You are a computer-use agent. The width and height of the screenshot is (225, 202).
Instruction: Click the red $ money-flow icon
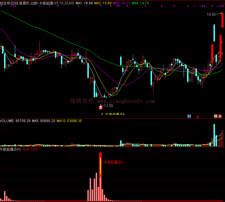point(197,116)
